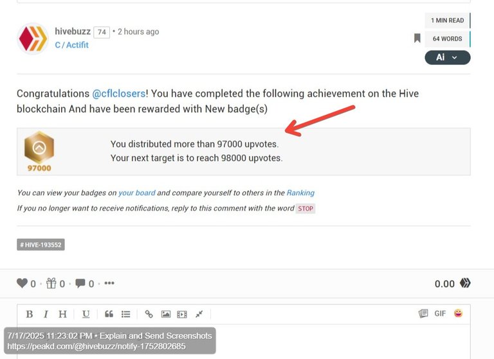This screenshot has width=494, height=359.
Task: Open the GIF picker
Action: (x=440, y=313)
